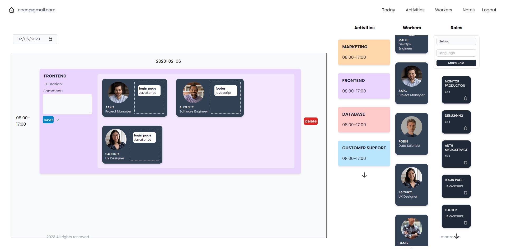Select the Database activity card
This screenshot has width=507, height=250.
tap(364, 120)
